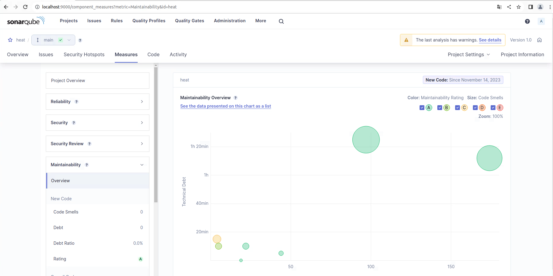The width and height of the screenshot is (553, 276).
Task: Open Quality Gates in top menu
Action: coord(189,21)
